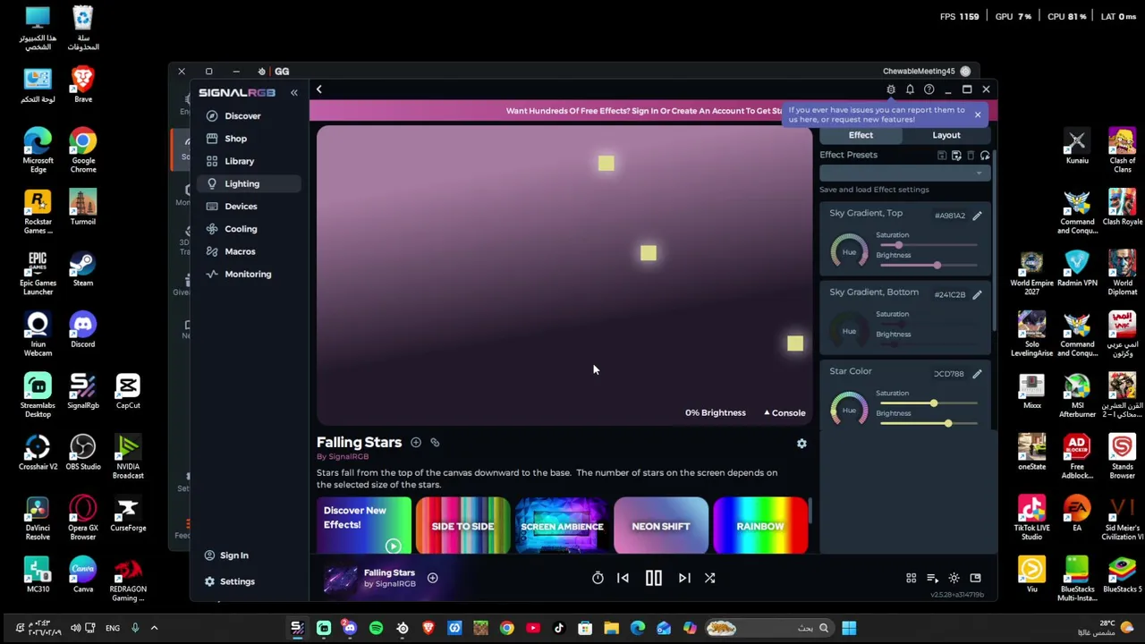Image resolution: width=1145 pixels, height=644 pixels.
Task: Open the Macros section
Action: pyautogui.click(x=240, y=251)
